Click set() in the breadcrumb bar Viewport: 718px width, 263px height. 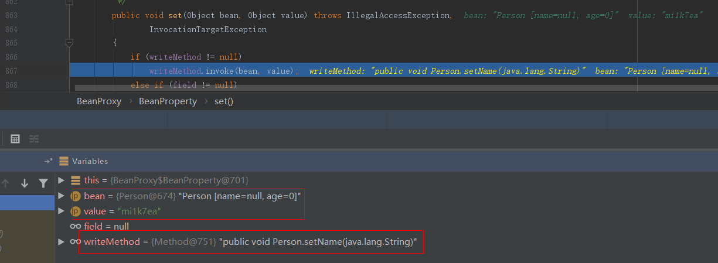pyautogui.click(x=223, y=101)
